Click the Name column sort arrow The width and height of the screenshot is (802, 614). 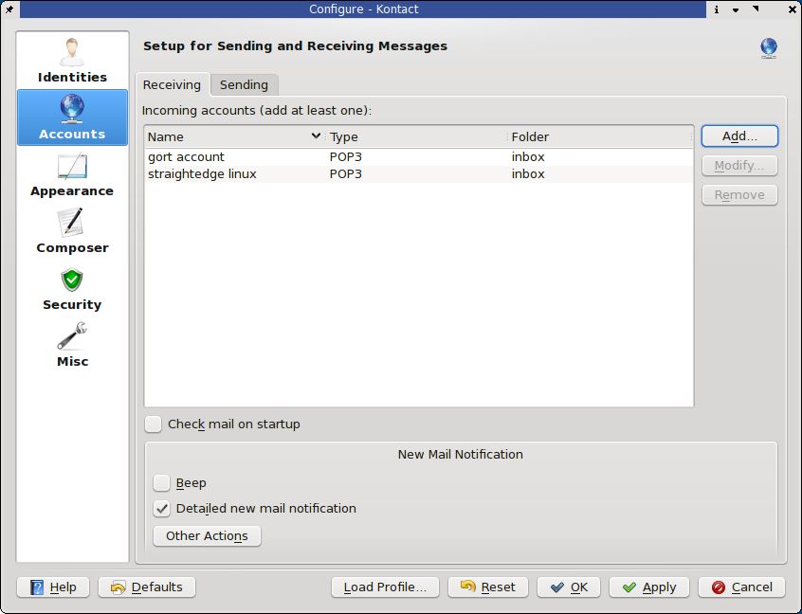[x=316, y=136]
